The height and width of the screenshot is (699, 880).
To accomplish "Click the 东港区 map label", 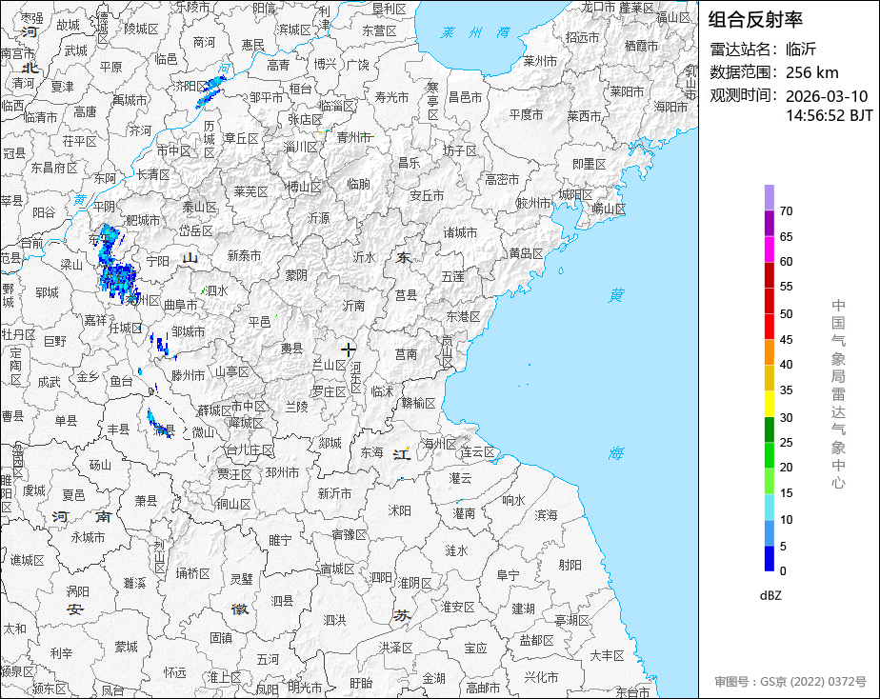I will pyautogui.click(x=463, y=316).
